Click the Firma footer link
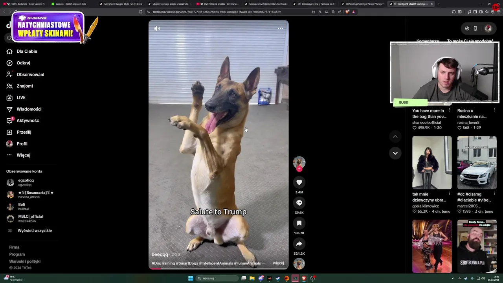503x283 pixels. 14,247
